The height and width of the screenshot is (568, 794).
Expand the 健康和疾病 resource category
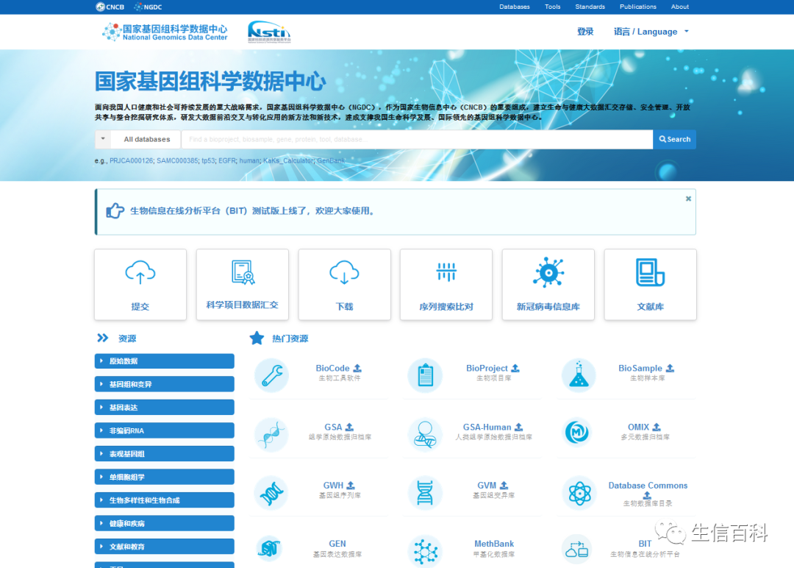click(165, 523)
